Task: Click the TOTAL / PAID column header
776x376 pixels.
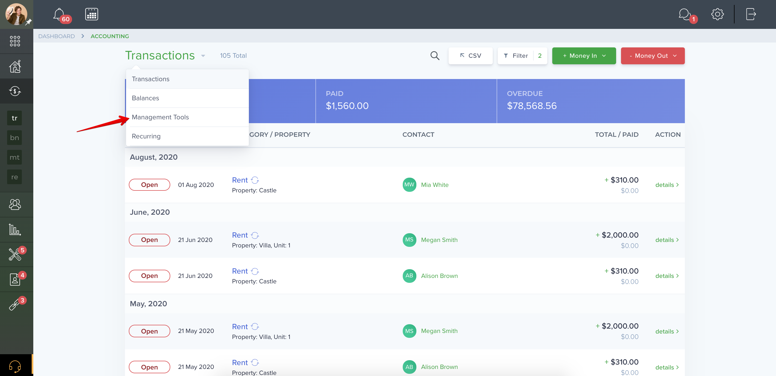Action: coord(616,134)
